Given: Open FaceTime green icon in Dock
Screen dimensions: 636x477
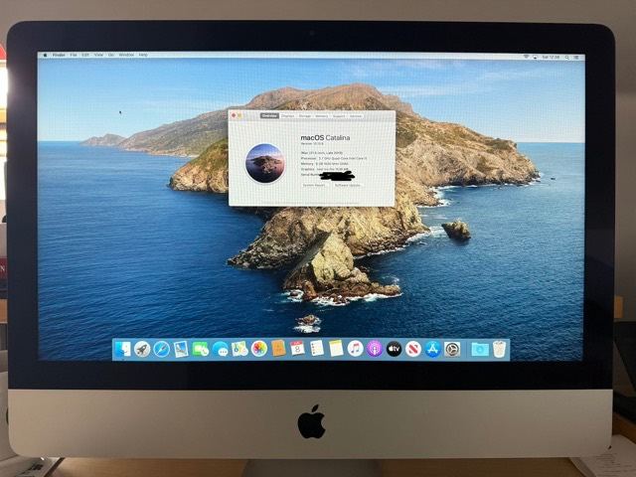Looking at the screenshot, I should click(x=201, y=349).
